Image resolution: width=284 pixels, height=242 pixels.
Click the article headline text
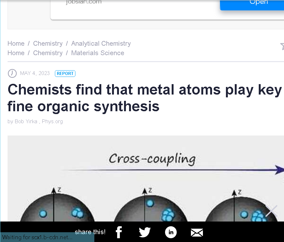coord(145,98)
